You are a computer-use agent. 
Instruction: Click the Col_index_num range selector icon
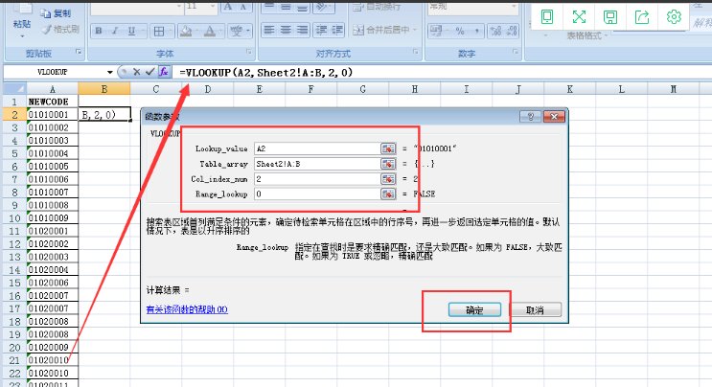388,179
